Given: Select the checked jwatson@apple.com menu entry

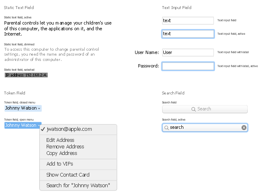Looking at the screenshot, I should pyautogui.click(x=69, y=129).
